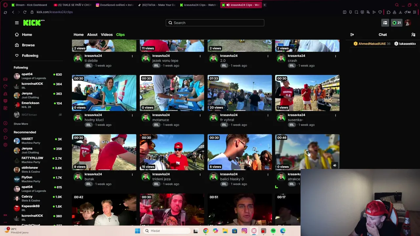Open options menu for crash clip

click(335, 56)
